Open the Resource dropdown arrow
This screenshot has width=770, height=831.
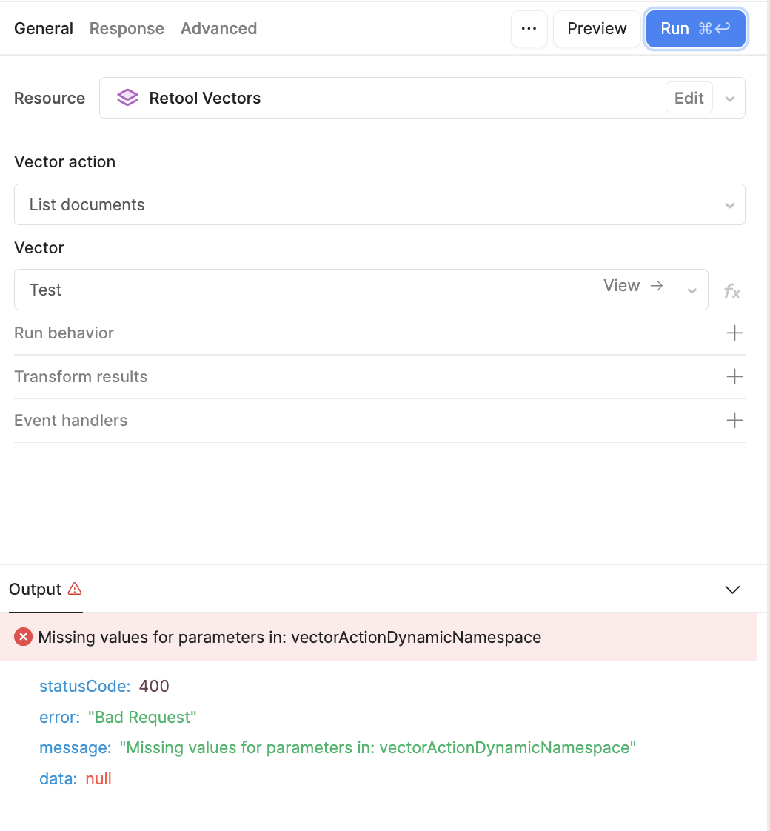(730, 99)
